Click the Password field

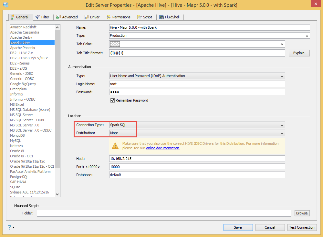pos(197,92)
